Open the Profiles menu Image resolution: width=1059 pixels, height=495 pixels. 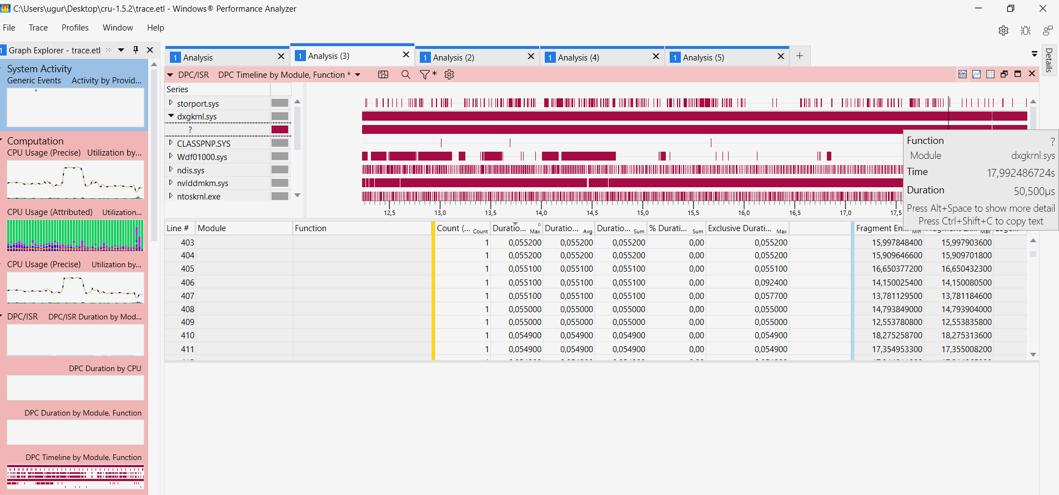point(75,28)
